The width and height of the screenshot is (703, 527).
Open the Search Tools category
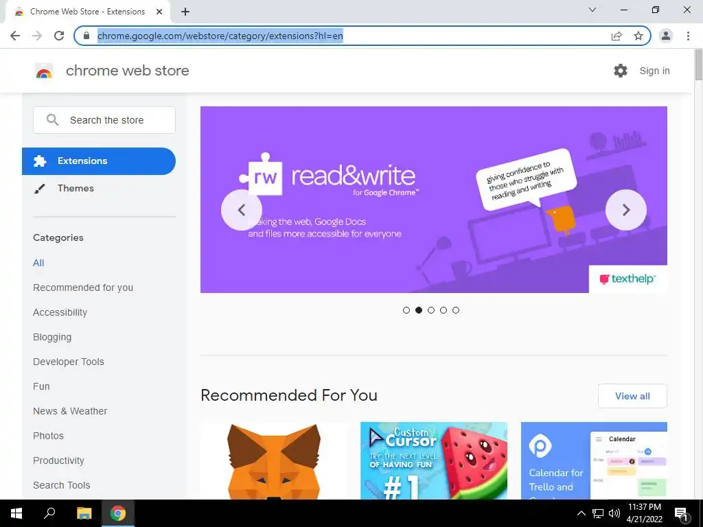tap(61, 485)
